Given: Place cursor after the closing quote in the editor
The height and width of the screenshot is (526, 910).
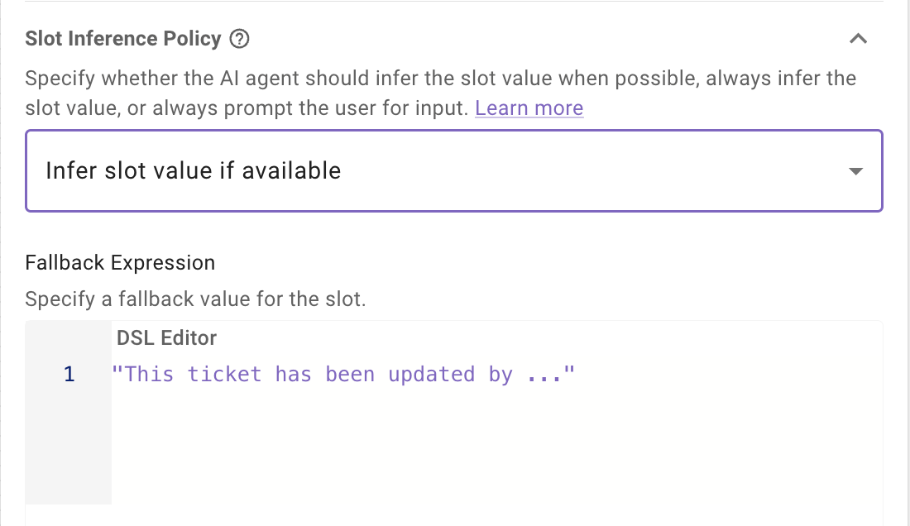Looking at the screenshot, I should tap(576, 374).
